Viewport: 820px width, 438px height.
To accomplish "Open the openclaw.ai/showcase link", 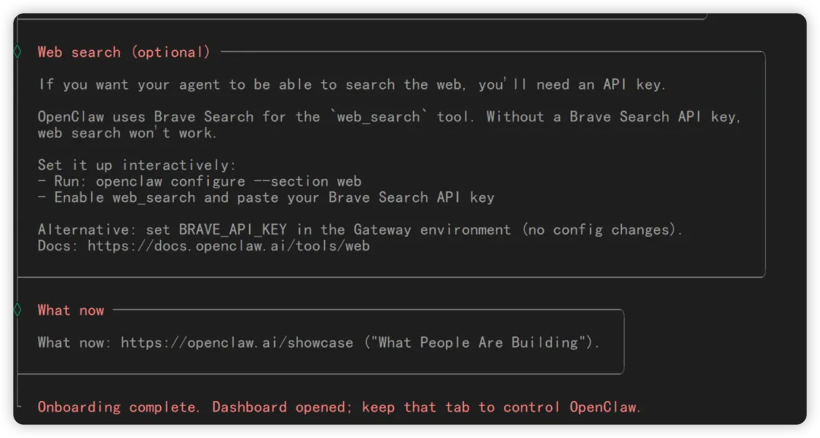I will (237, 342).
